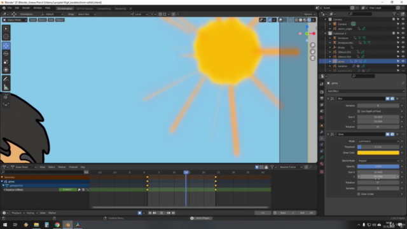Viewport: 407px width, 229px height.
Task: Open the Material properties tab
Action: coord(322,164)
